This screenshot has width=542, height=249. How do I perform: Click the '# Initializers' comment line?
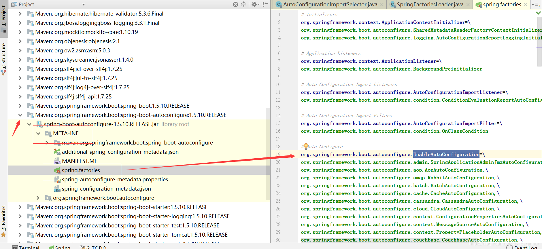tap(319, 14)
